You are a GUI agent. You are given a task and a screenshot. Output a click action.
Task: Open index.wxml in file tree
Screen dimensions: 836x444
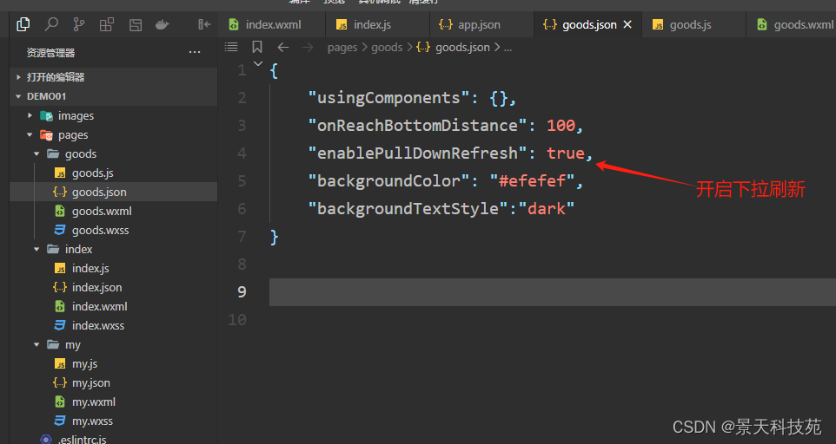coord(113,306)
